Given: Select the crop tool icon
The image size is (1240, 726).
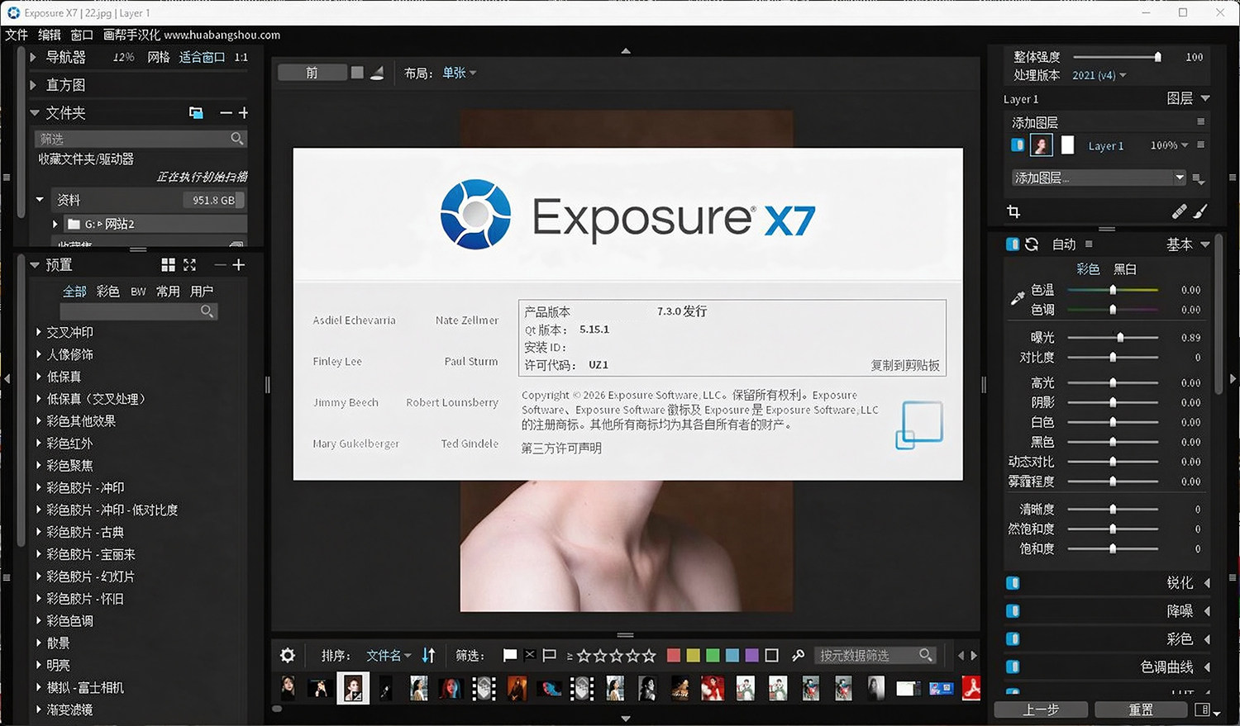Looking at the screenshot, I should coord(1013,211).
